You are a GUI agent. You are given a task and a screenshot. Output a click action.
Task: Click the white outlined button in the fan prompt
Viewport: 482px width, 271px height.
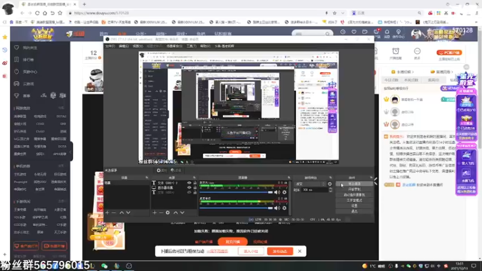pos(251,251)
